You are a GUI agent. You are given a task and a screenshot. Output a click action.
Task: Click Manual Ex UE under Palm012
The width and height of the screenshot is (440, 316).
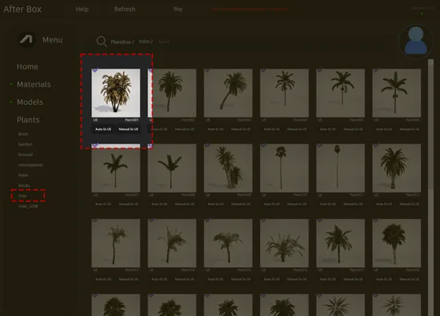tap(408, 204)
